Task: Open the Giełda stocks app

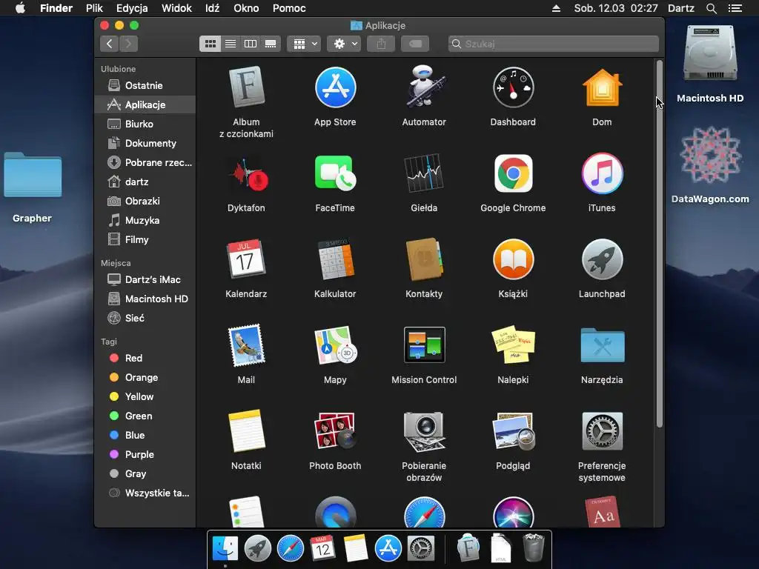Action: point(424,173)
